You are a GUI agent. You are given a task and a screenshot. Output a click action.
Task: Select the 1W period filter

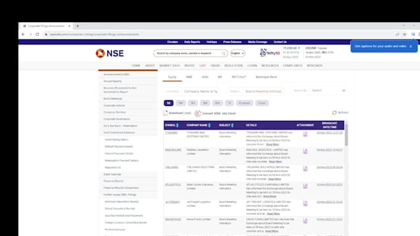(180, 103)
